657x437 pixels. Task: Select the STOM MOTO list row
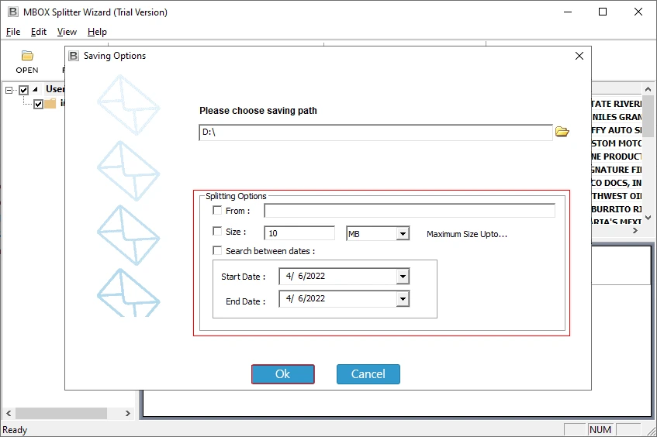pyautogui.click(x=617, y=143)
